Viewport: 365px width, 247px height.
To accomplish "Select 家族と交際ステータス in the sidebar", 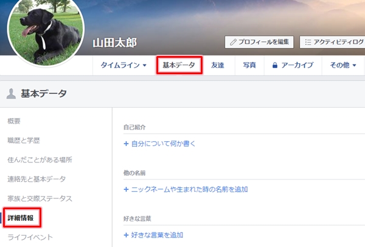I will point(40,198).
